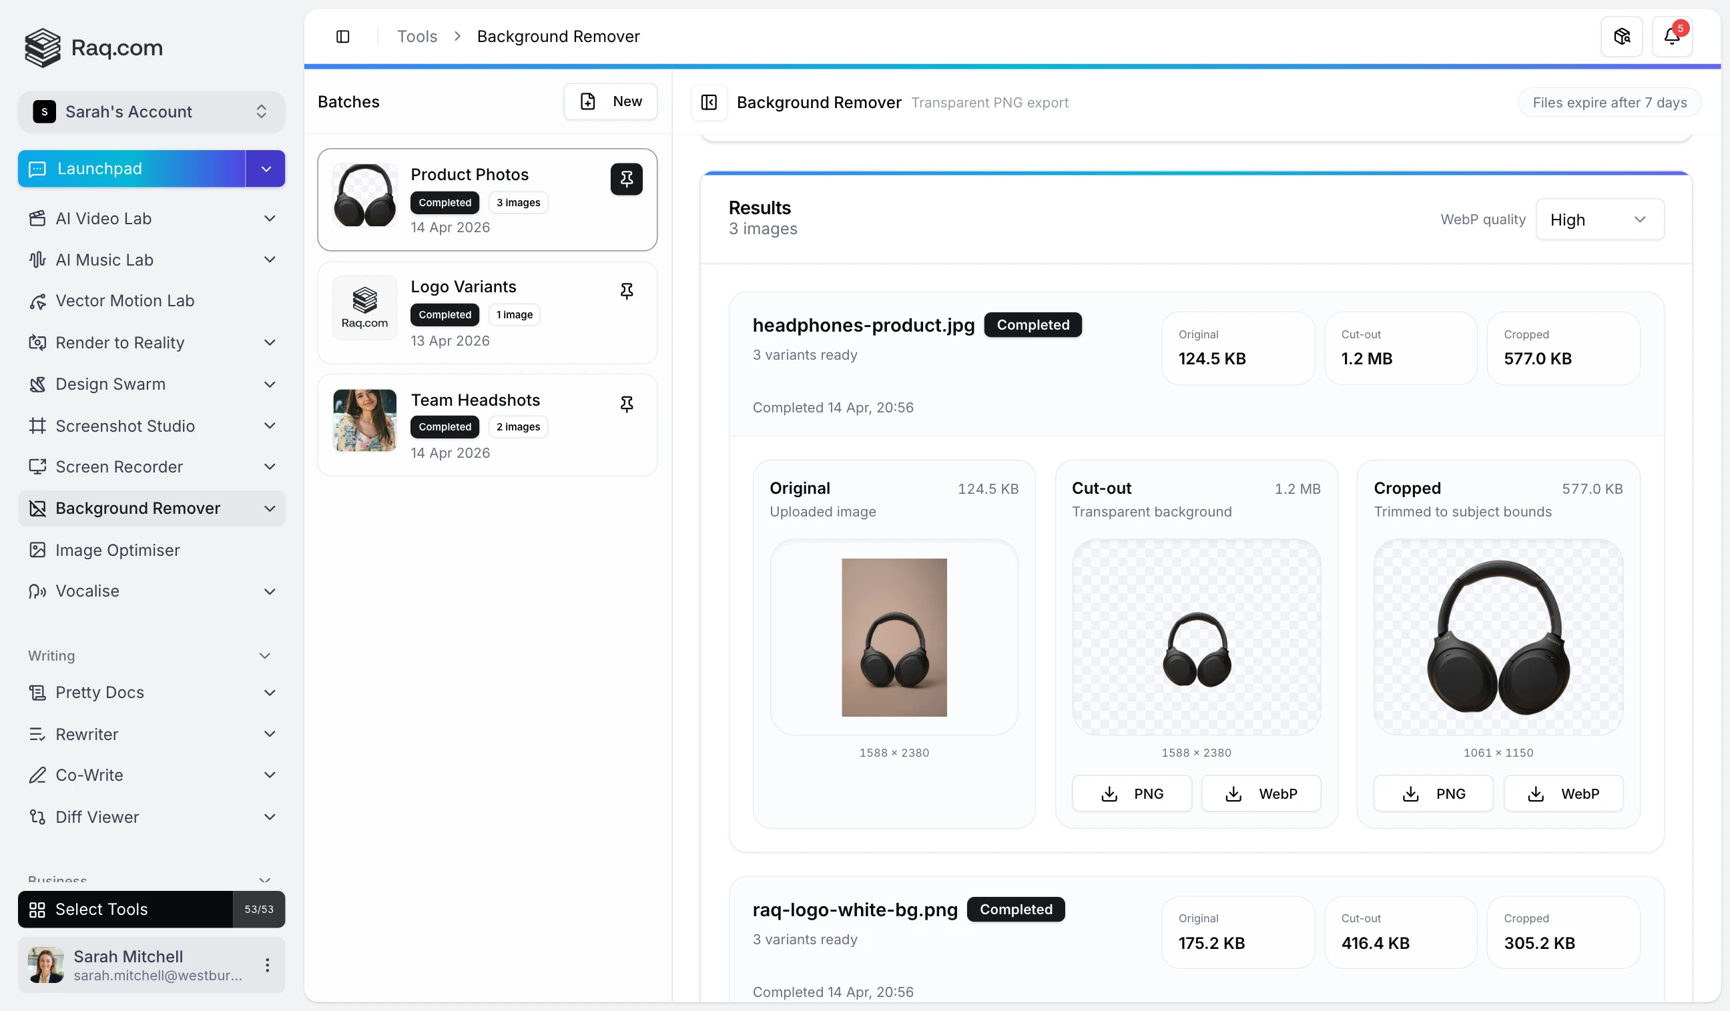Expand the AI Video Lab menu
The height and width of the screenshot is (1011, 1730).
[270, 218]
